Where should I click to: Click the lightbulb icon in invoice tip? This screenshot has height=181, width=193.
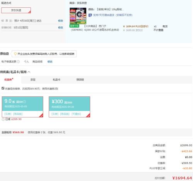(15, 54)
